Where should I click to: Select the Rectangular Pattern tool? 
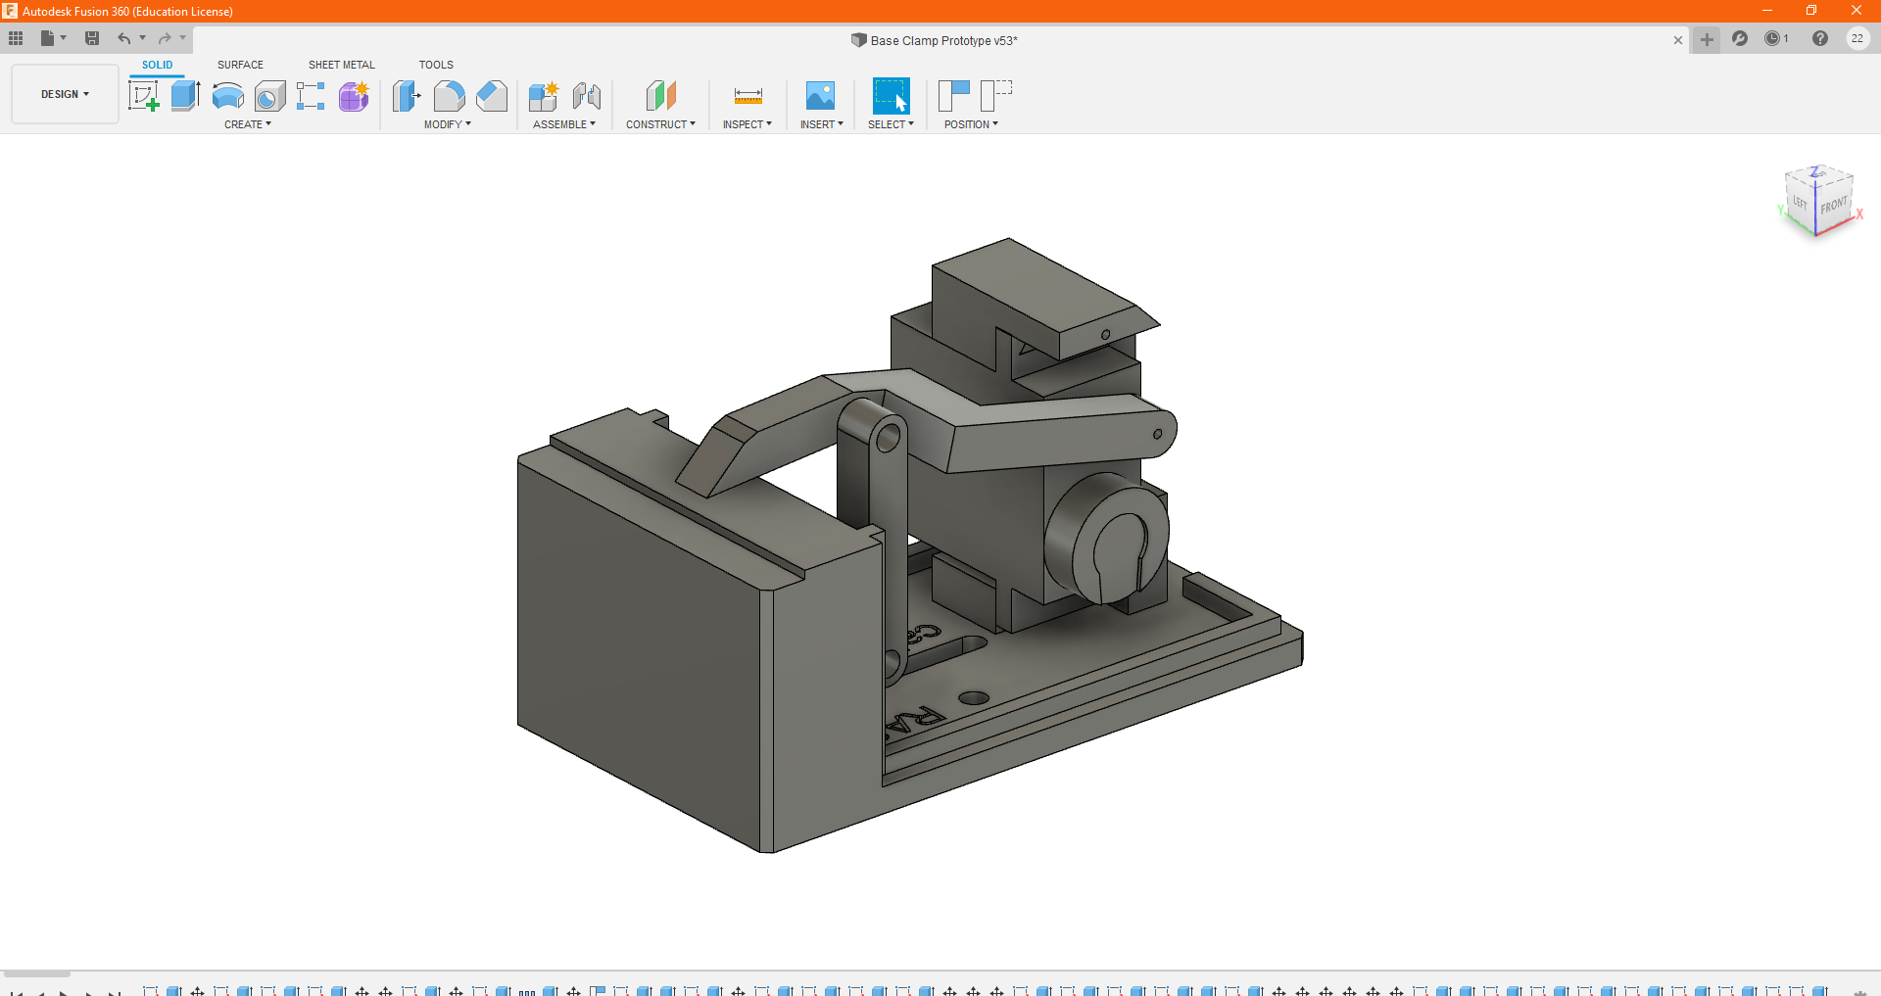point(311,96)
